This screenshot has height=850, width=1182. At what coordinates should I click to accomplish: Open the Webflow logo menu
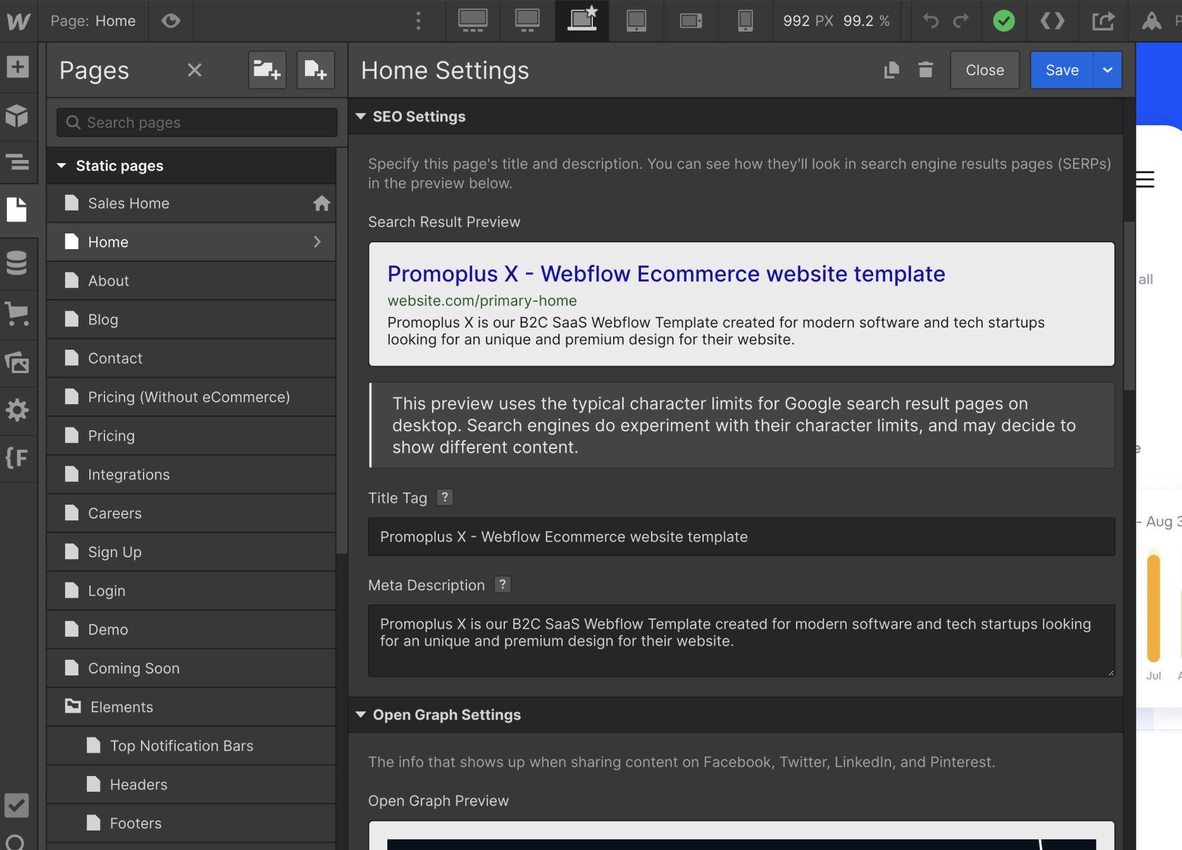pos(18,21)
